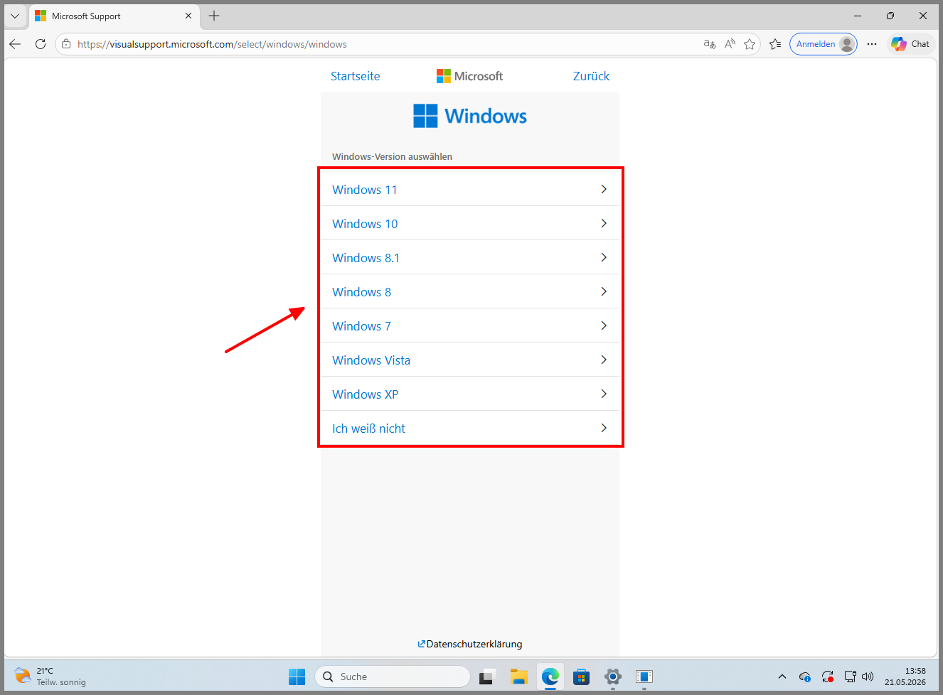
Task: Open a new browser tab
Action: coord(214,16)
